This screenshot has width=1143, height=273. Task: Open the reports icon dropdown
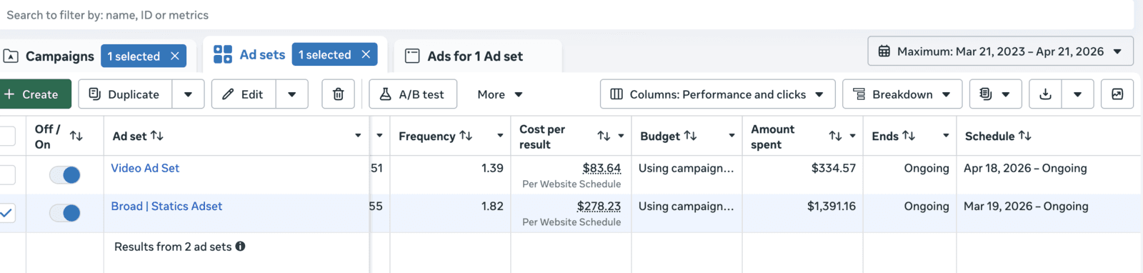coord(994,94)
